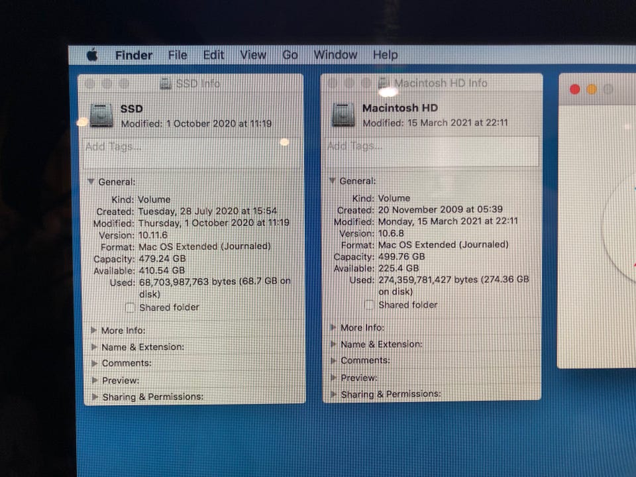This screenshot has width=636, height=477.
Task: Collapse General section in SSD Info window
Action: [91, 182]
